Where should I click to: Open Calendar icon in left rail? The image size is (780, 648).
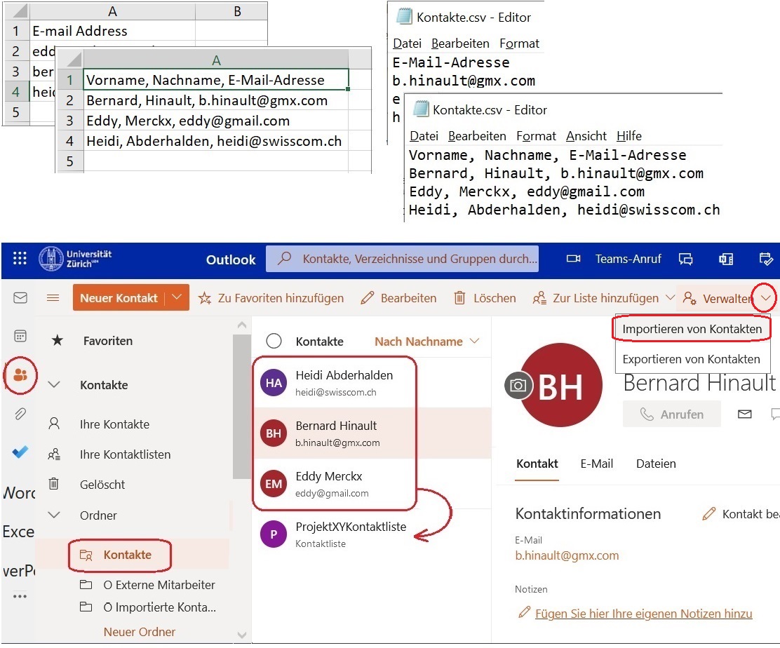(x=20, y=336)
